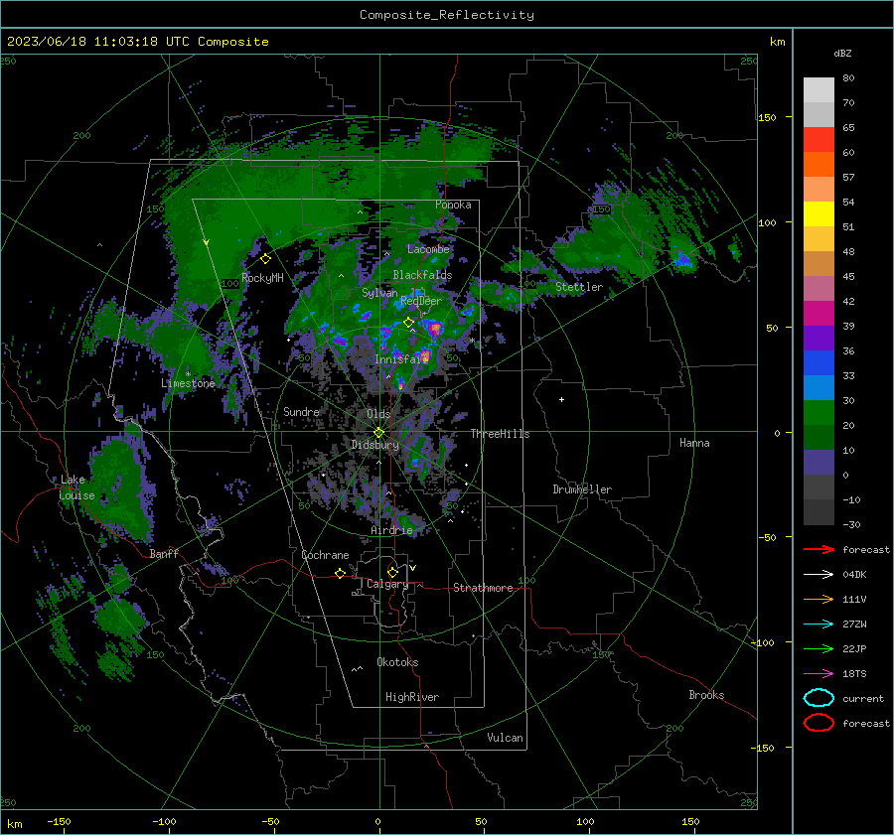Click the Lacombe town label

pos(428,249)
